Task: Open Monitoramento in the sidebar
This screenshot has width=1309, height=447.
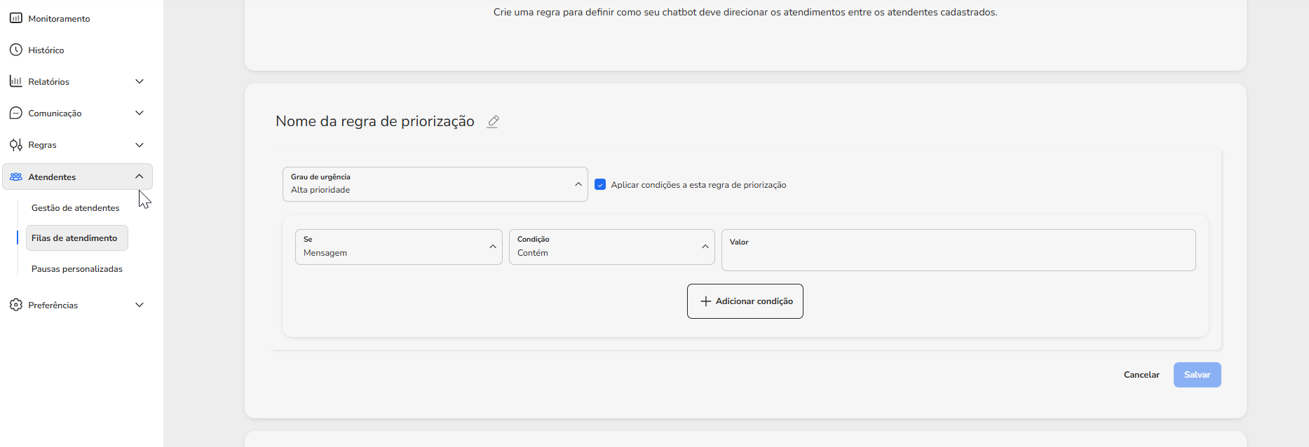Action: click(59, 18)
